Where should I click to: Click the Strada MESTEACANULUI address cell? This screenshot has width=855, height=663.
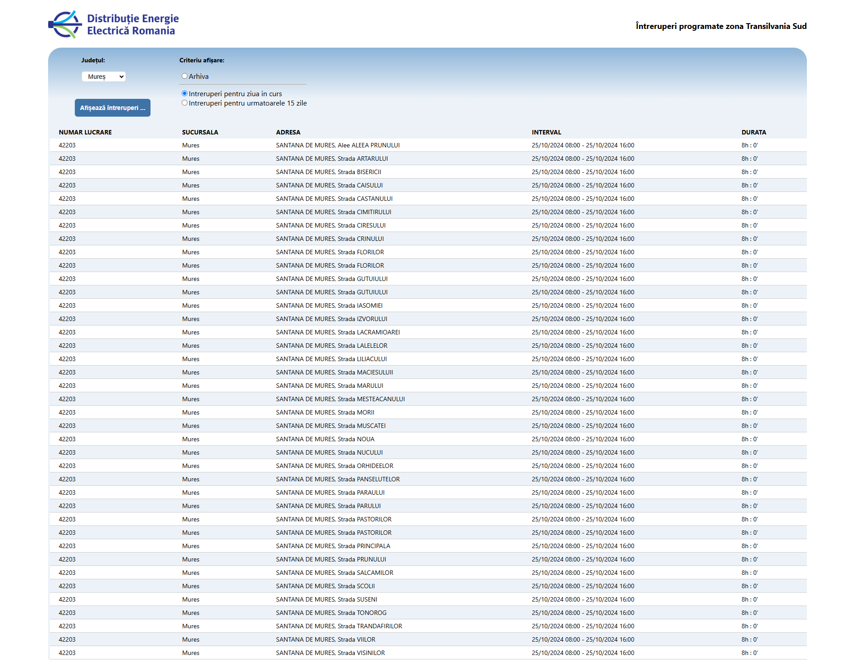point(340,399)
